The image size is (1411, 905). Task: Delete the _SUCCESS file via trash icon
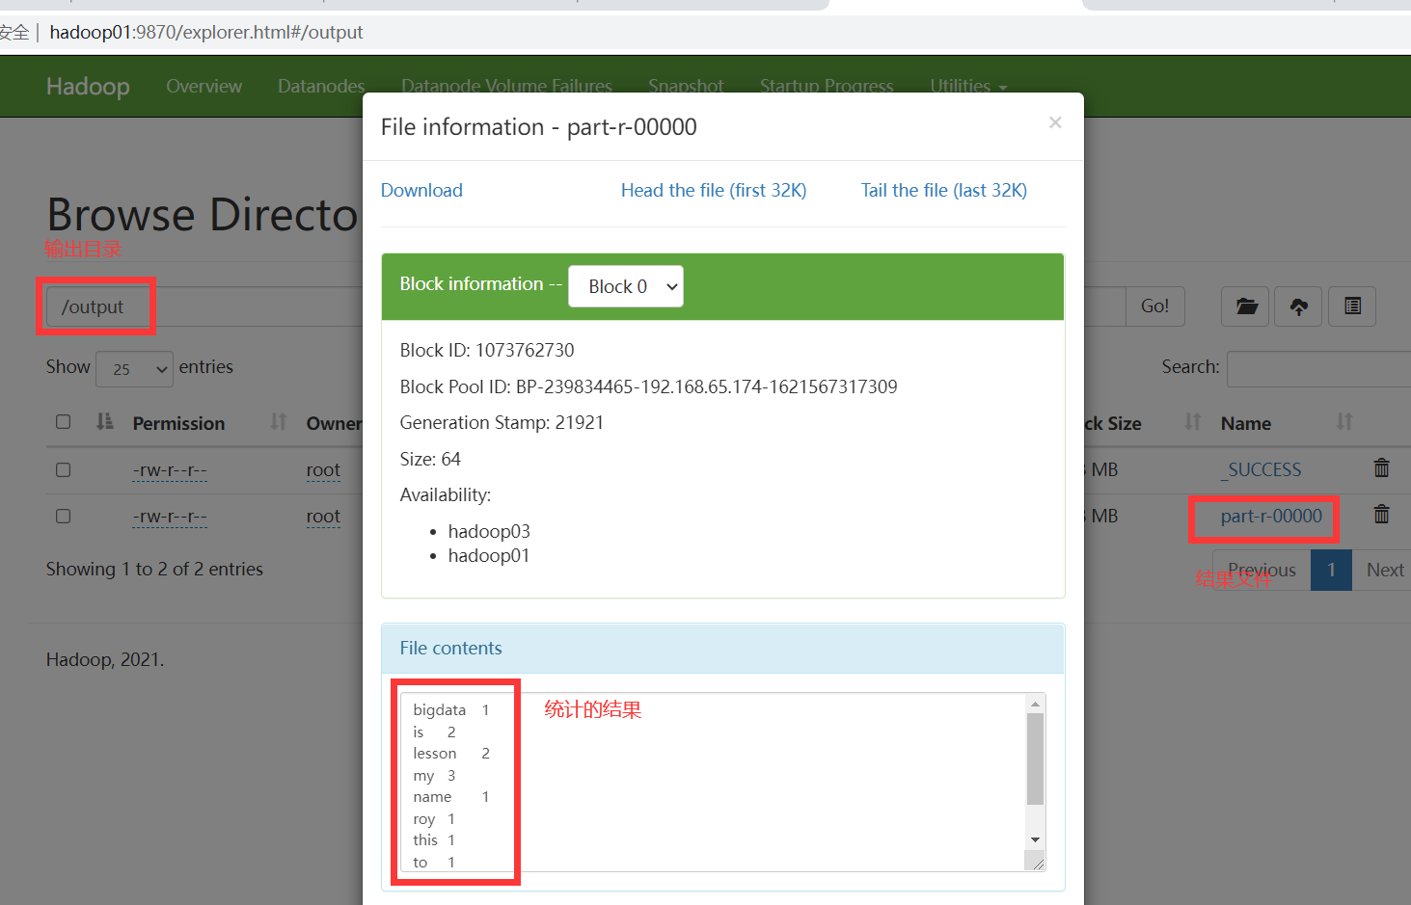pyautogui.click(x=1381, y=468)
